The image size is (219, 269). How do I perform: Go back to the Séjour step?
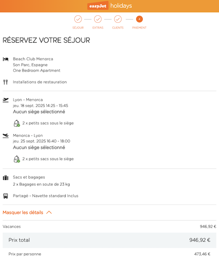pos(78,19)
